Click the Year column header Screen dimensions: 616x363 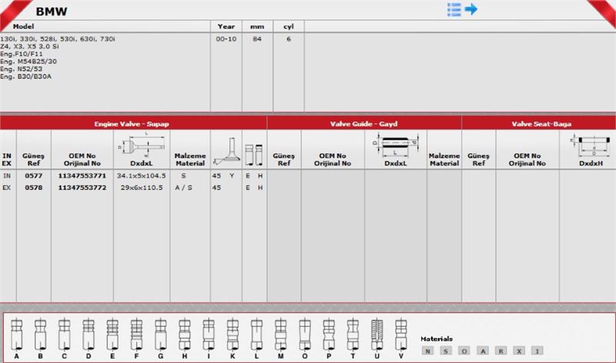(x=226, y=26)
